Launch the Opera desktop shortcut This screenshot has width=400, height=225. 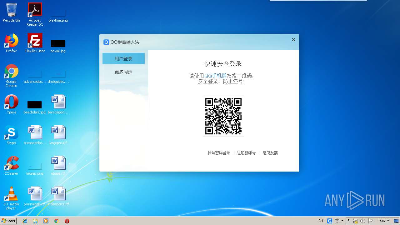point(11,104)
